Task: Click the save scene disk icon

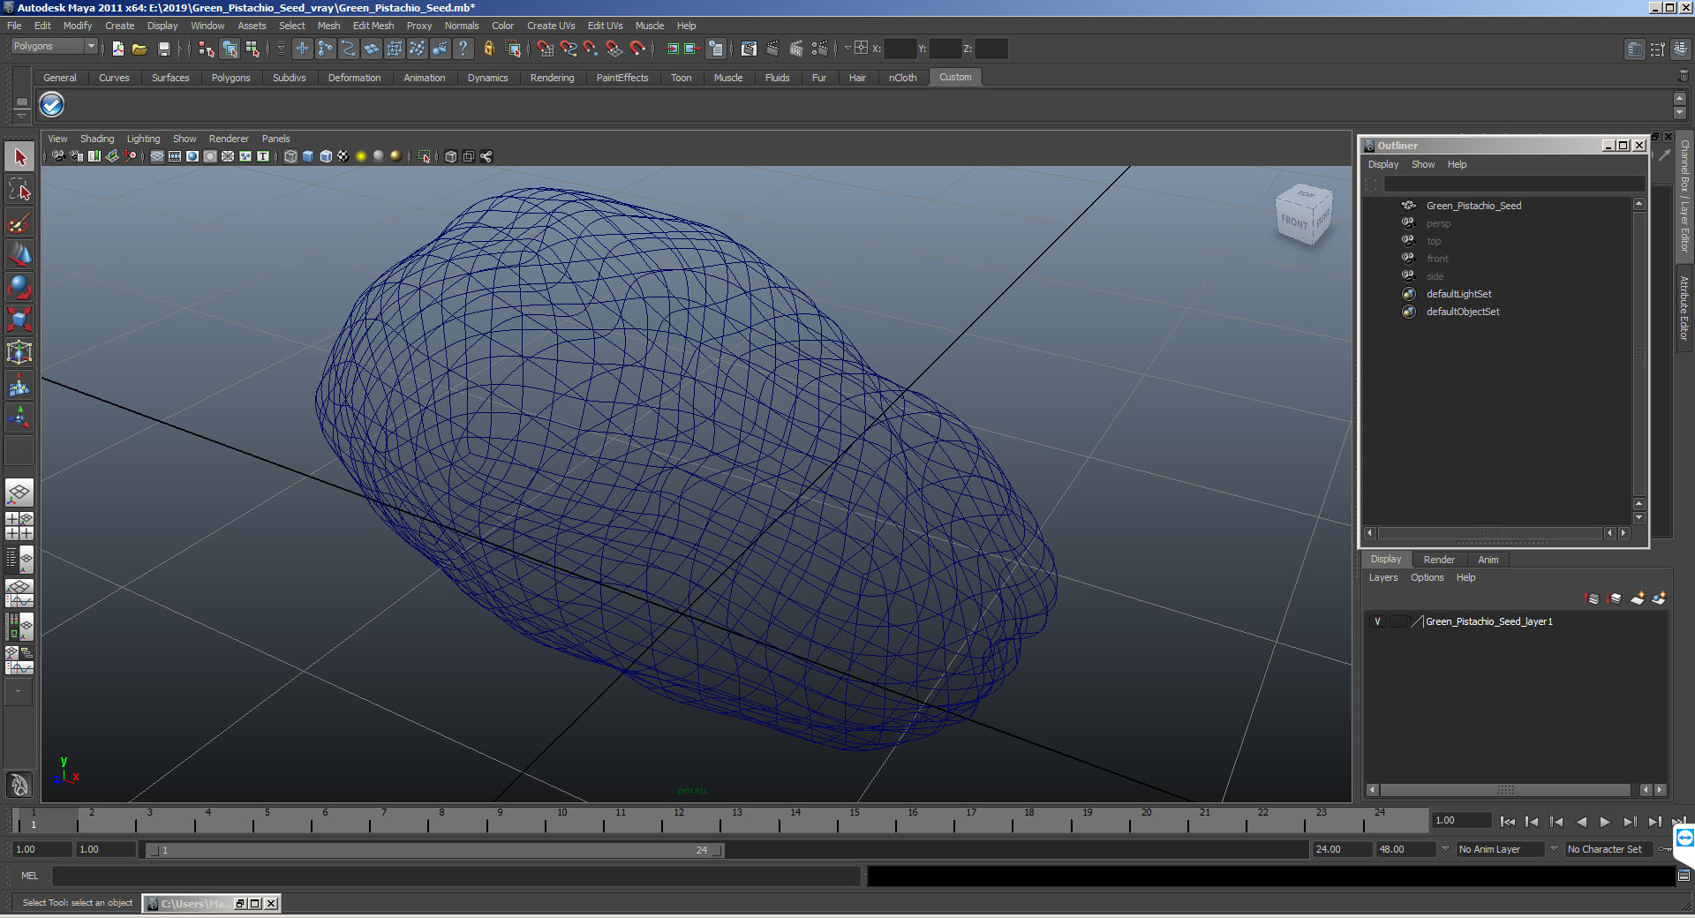Action: click(163, 49)
